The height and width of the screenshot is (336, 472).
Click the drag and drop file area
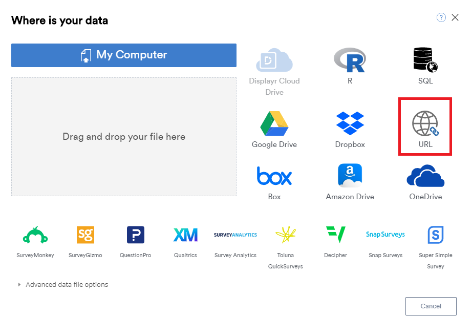tap(124, 137)
